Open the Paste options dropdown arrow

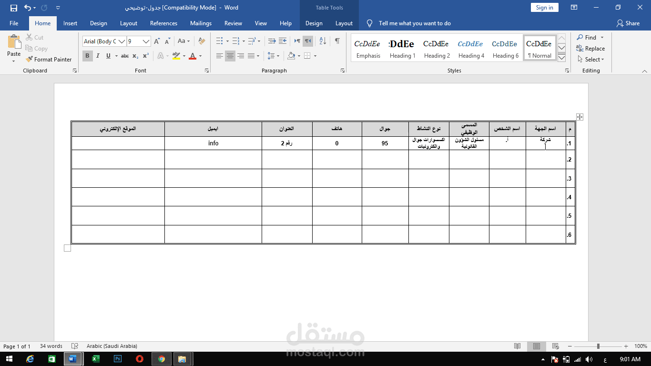(14, 61)
